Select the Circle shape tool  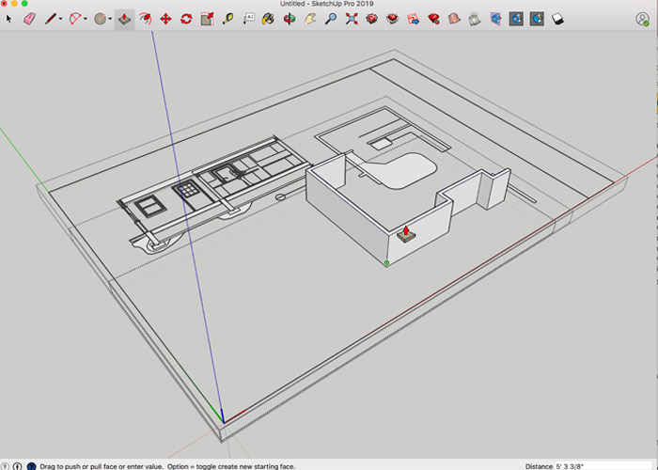pyautogui.click(x=100, y=19)
